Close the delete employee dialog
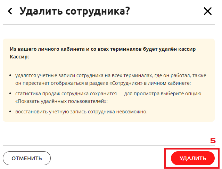222x169 pixels. coord(207,11)
